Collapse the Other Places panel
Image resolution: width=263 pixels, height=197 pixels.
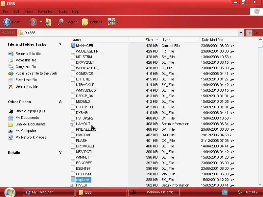(x=60, y=102)
